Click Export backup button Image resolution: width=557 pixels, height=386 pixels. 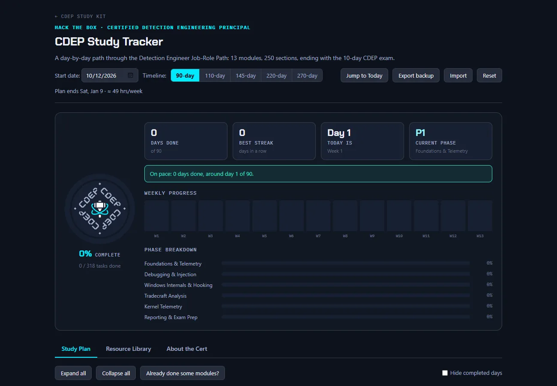[416, 75]
